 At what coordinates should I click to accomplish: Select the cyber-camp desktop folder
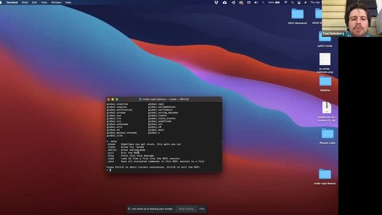click(x=325, y=40)
